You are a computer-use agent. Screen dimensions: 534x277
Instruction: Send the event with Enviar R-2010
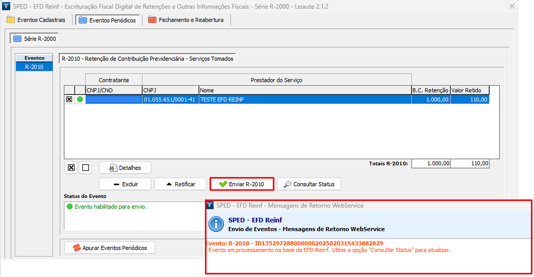pos(241,184)
